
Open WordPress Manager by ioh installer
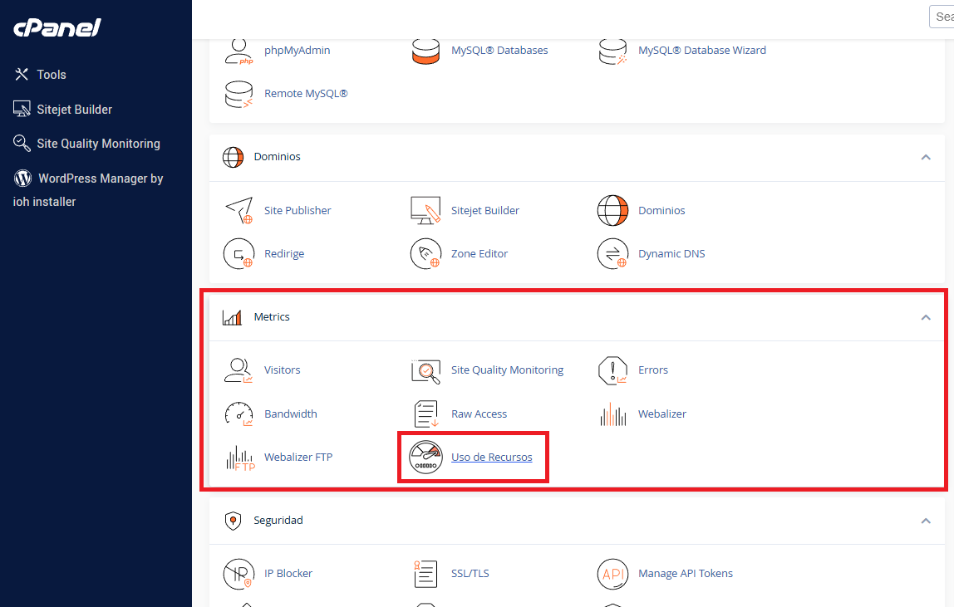(88, 190)
